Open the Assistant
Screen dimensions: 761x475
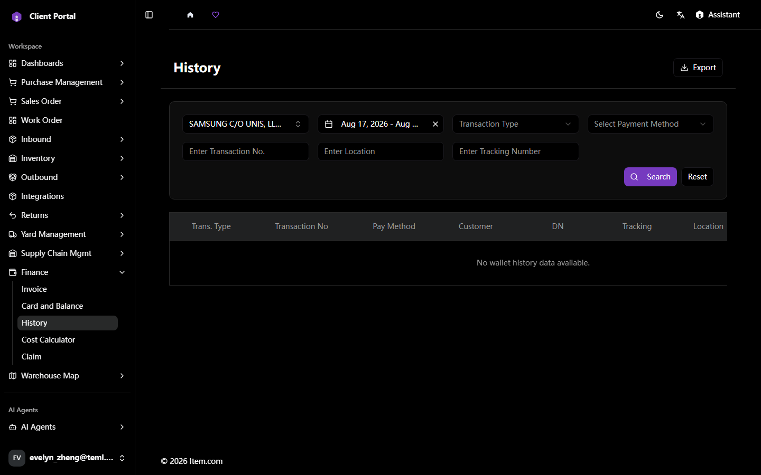click(x=718, y=15)
